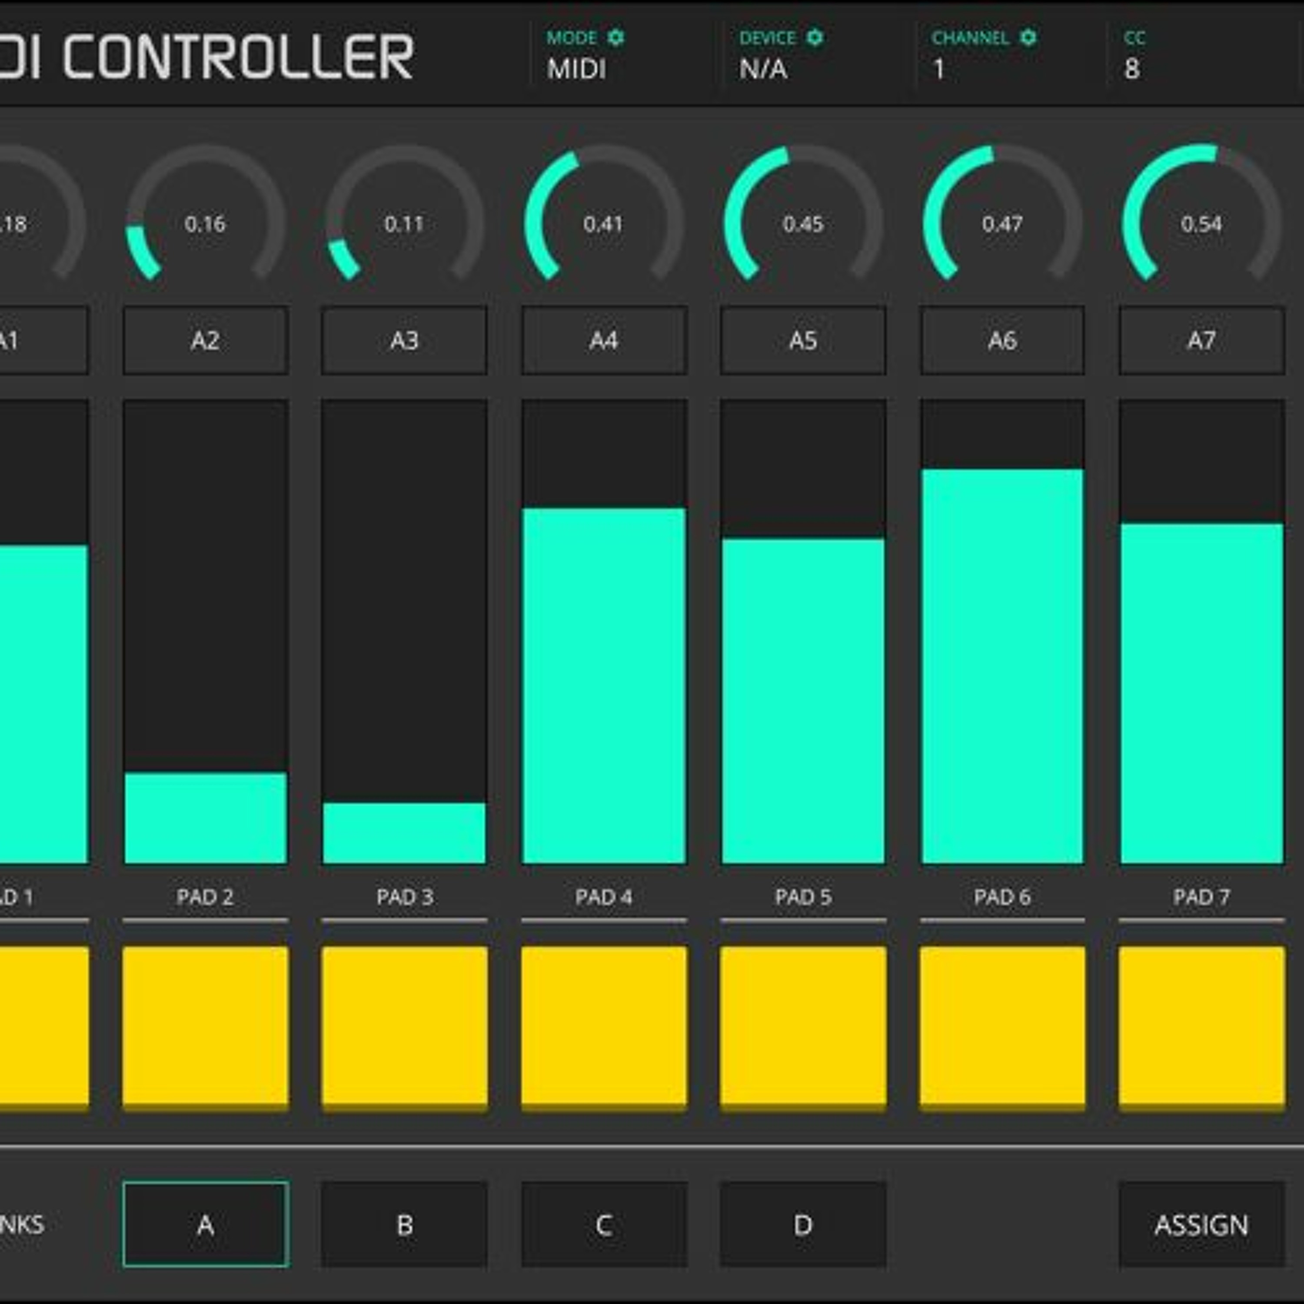Click the PAD 3 label
The image size is (1304, 1304).
[x=404, y=897]
